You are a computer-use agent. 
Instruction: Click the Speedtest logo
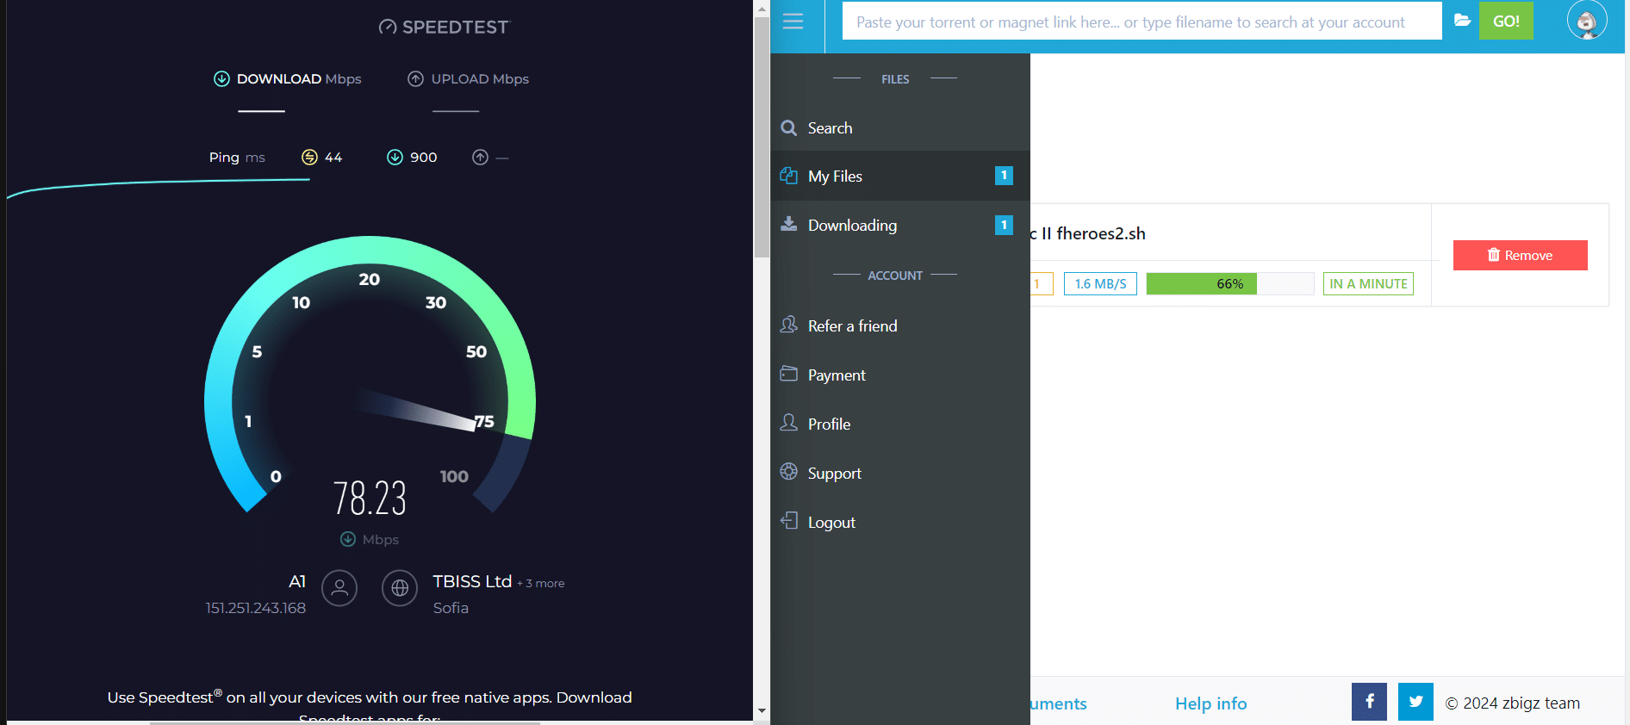pyautogui.click(x=445, y=27)
